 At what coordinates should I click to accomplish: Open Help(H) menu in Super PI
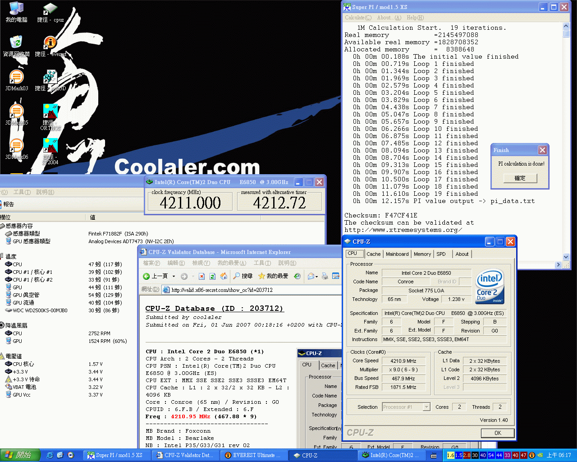pyautogui.click(x=415, y=18)
